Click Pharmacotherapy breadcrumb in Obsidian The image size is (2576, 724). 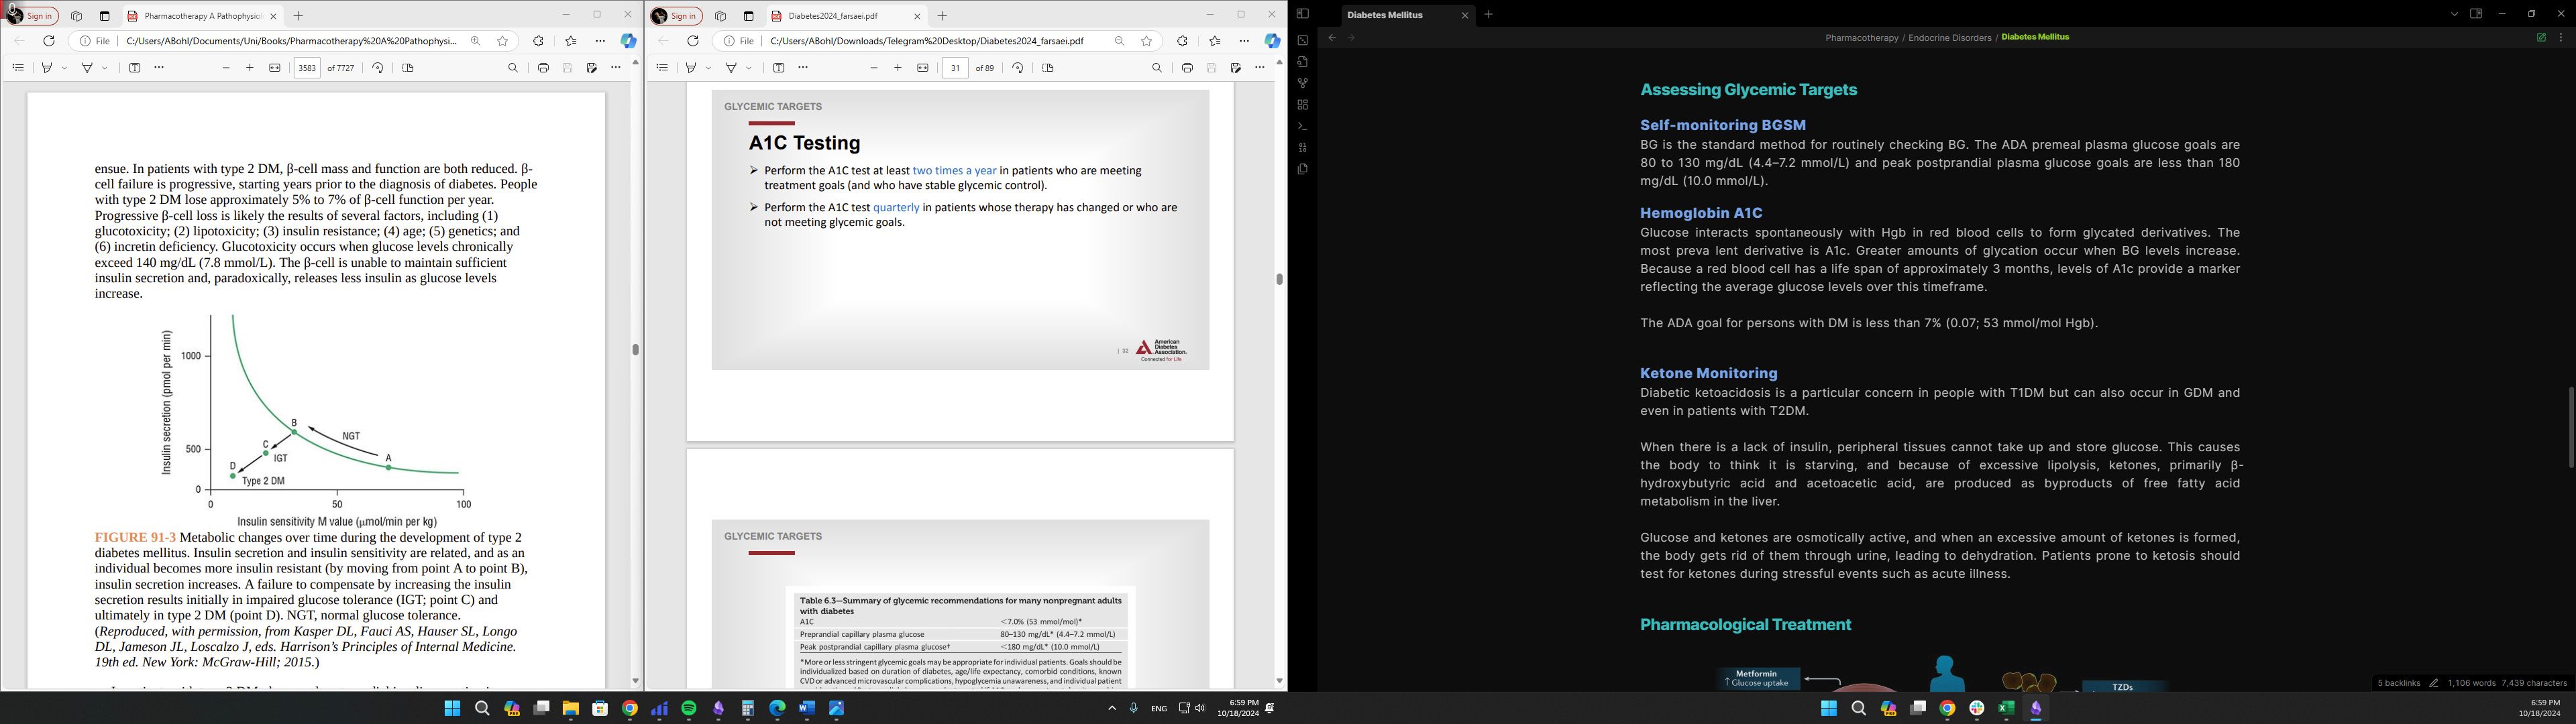point(1862,38)
